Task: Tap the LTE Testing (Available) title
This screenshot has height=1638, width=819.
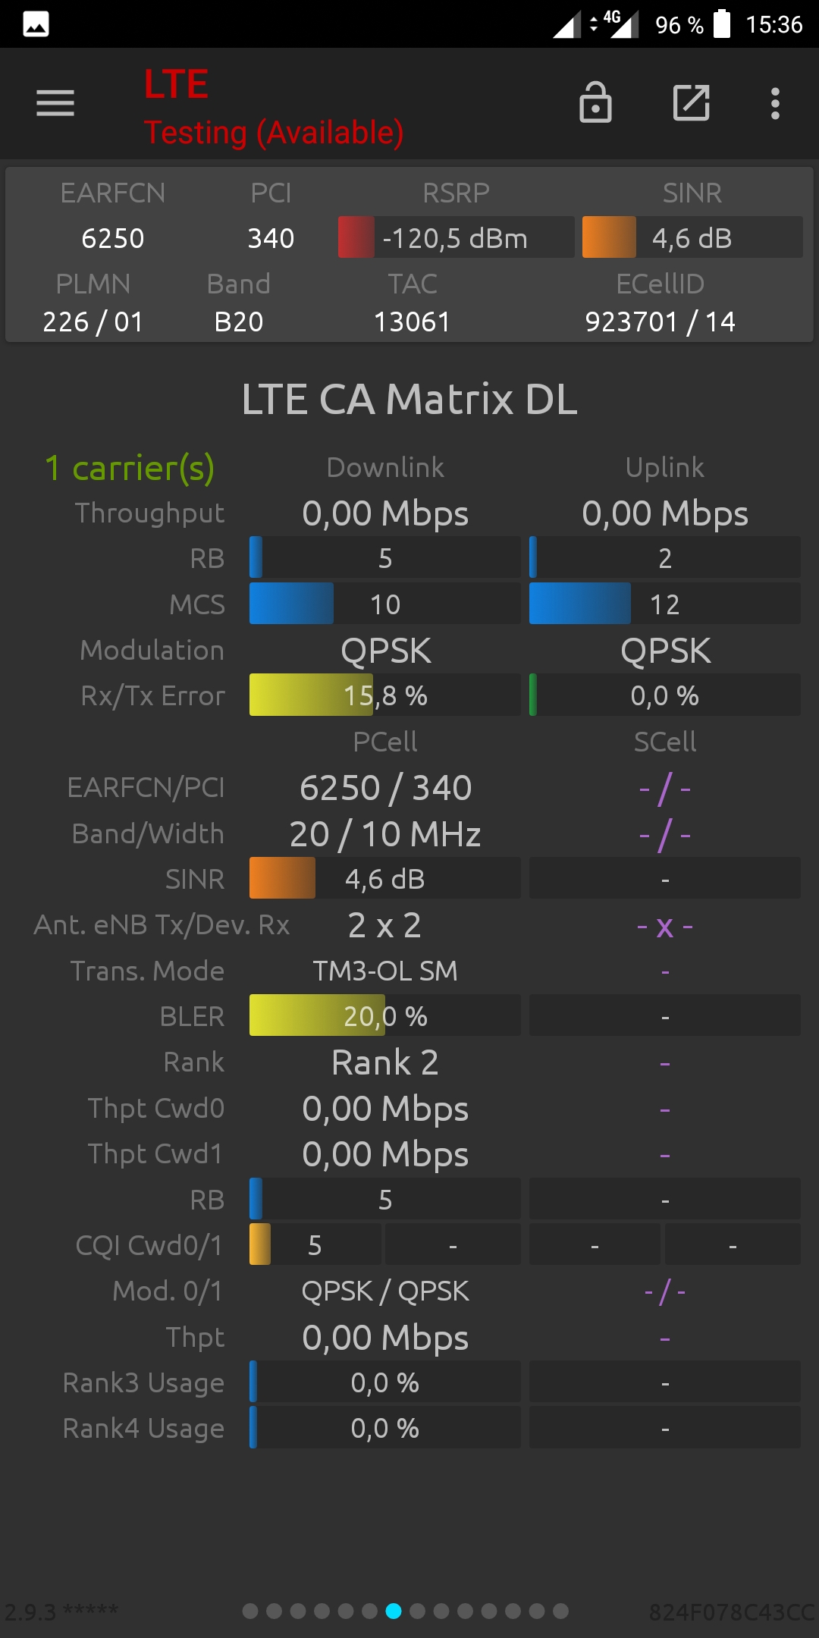Action: [x=274, y=107]
